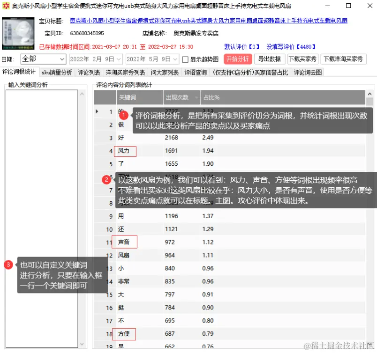Switch to the sku销量分析 tab
This screenshot has height=353, width=377.
click(58, 73)
